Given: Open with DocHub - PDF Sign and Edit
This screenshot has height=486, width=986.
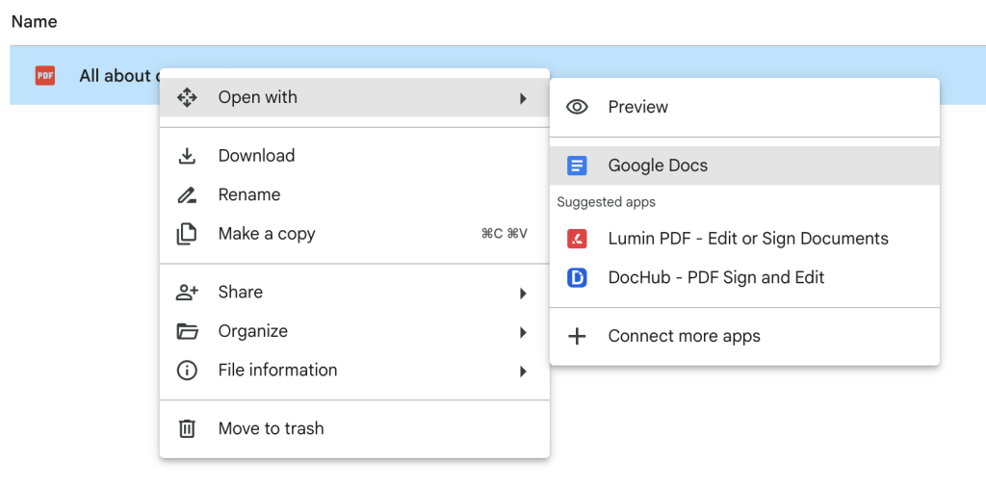Looking at the screenshot, I should [x=744, y=278].
